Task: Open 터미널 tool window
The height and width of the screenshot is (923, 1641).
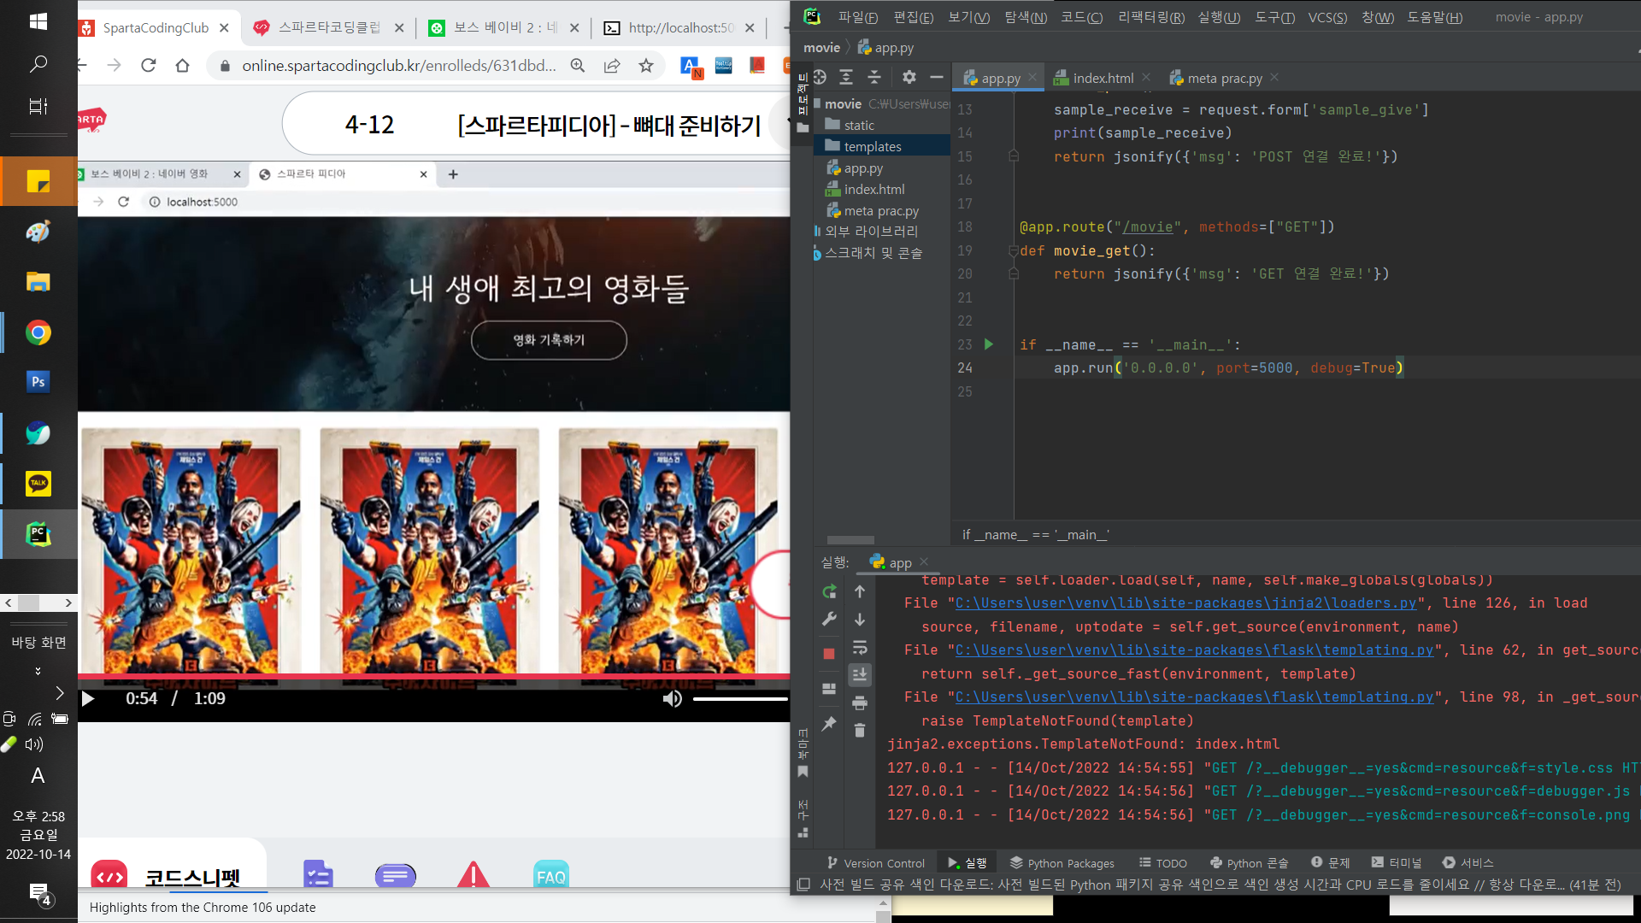Action: click(1397, 863)
